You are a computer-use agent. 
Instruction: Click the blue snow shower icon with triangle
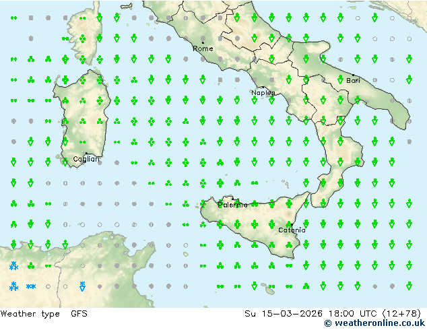pos(82,286)
